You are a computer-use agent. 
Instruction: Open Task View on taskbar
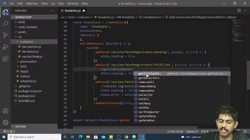[x=72, y=137]
